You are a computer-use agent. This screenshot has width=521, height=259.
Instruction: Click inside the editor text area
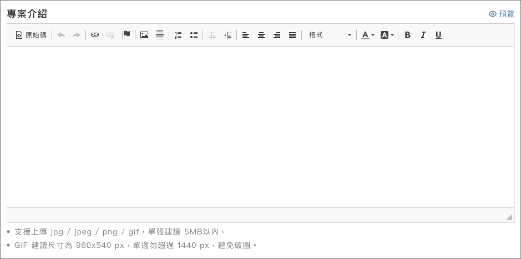coord(260,127)
